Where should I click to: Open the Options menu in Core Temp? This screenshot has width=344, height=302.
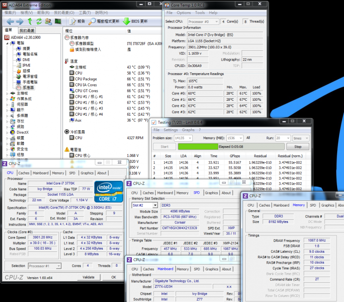(x=184, y=13)
